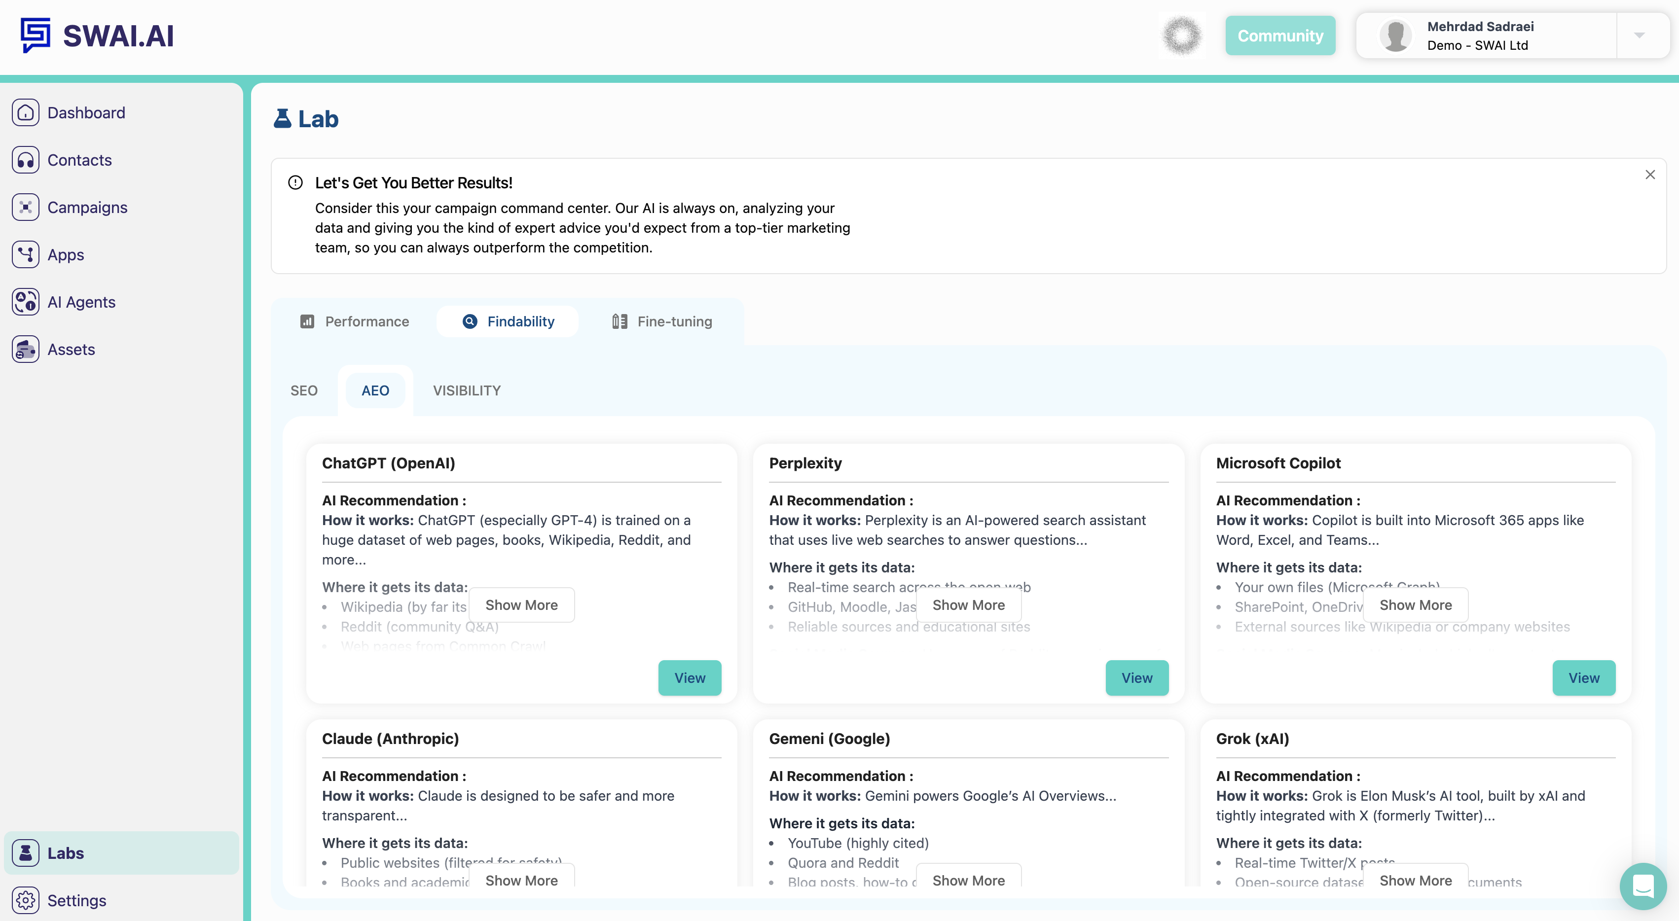
Task: Open the AI Agents sidebar icon
Action: [26, 302]
